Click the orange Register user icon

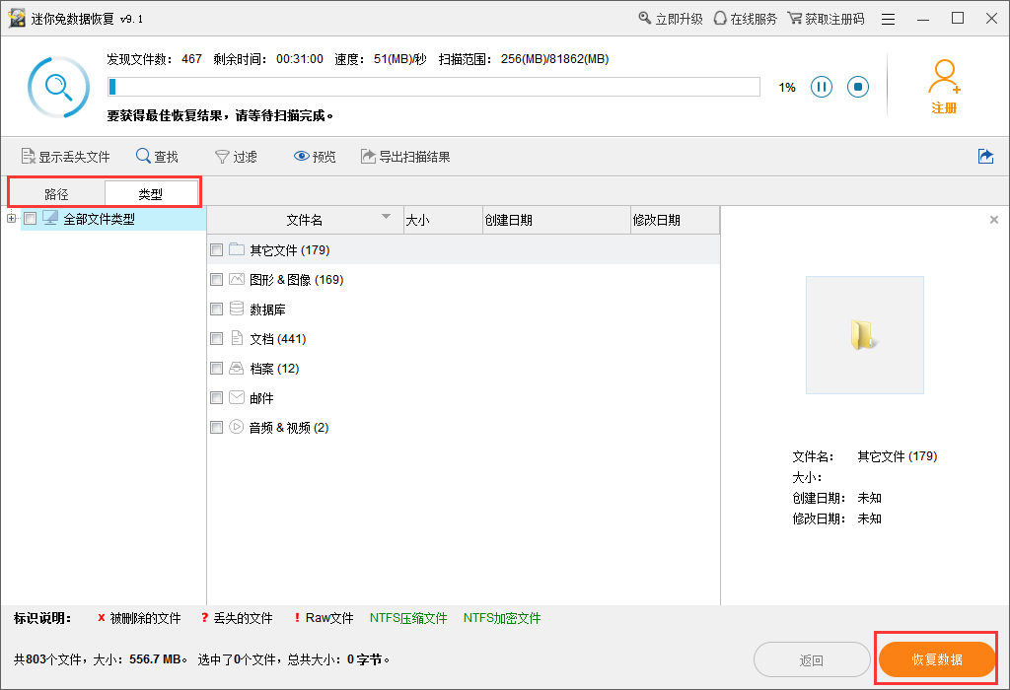tap(944, 87)
